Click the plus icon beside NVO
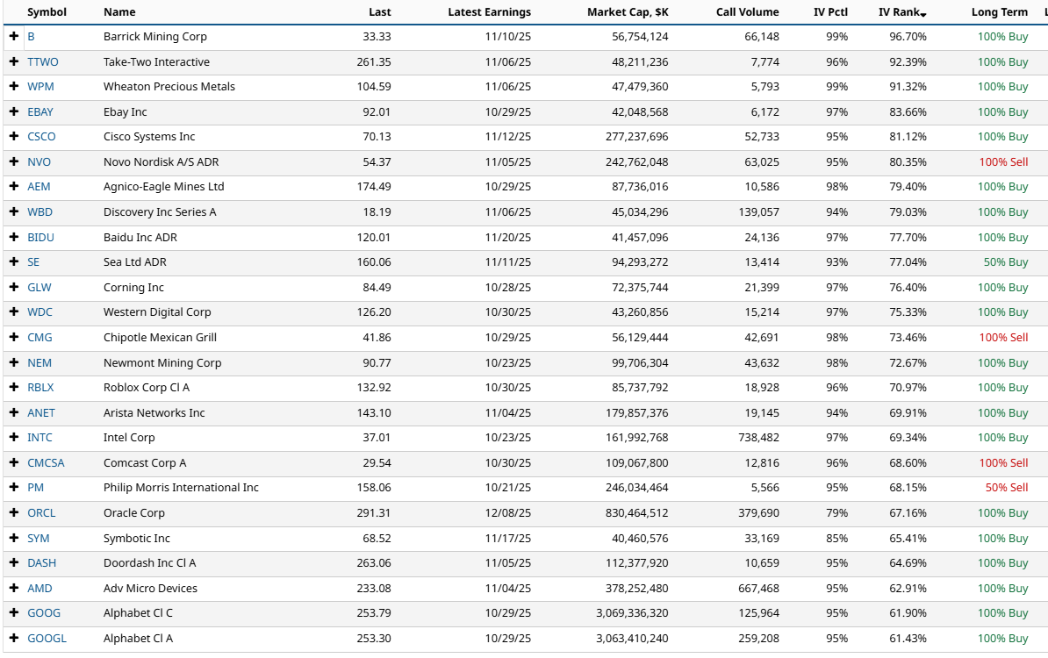The image size is (1048, 658). click(14, 162)
